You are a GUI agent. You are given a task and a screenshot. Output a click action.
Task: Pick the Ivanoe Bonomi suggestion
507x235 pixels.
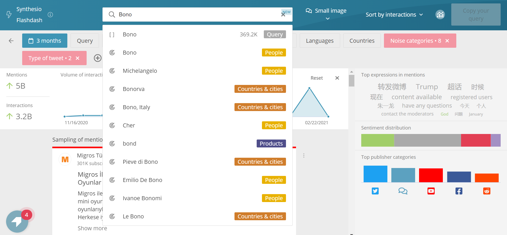[198, 198]
